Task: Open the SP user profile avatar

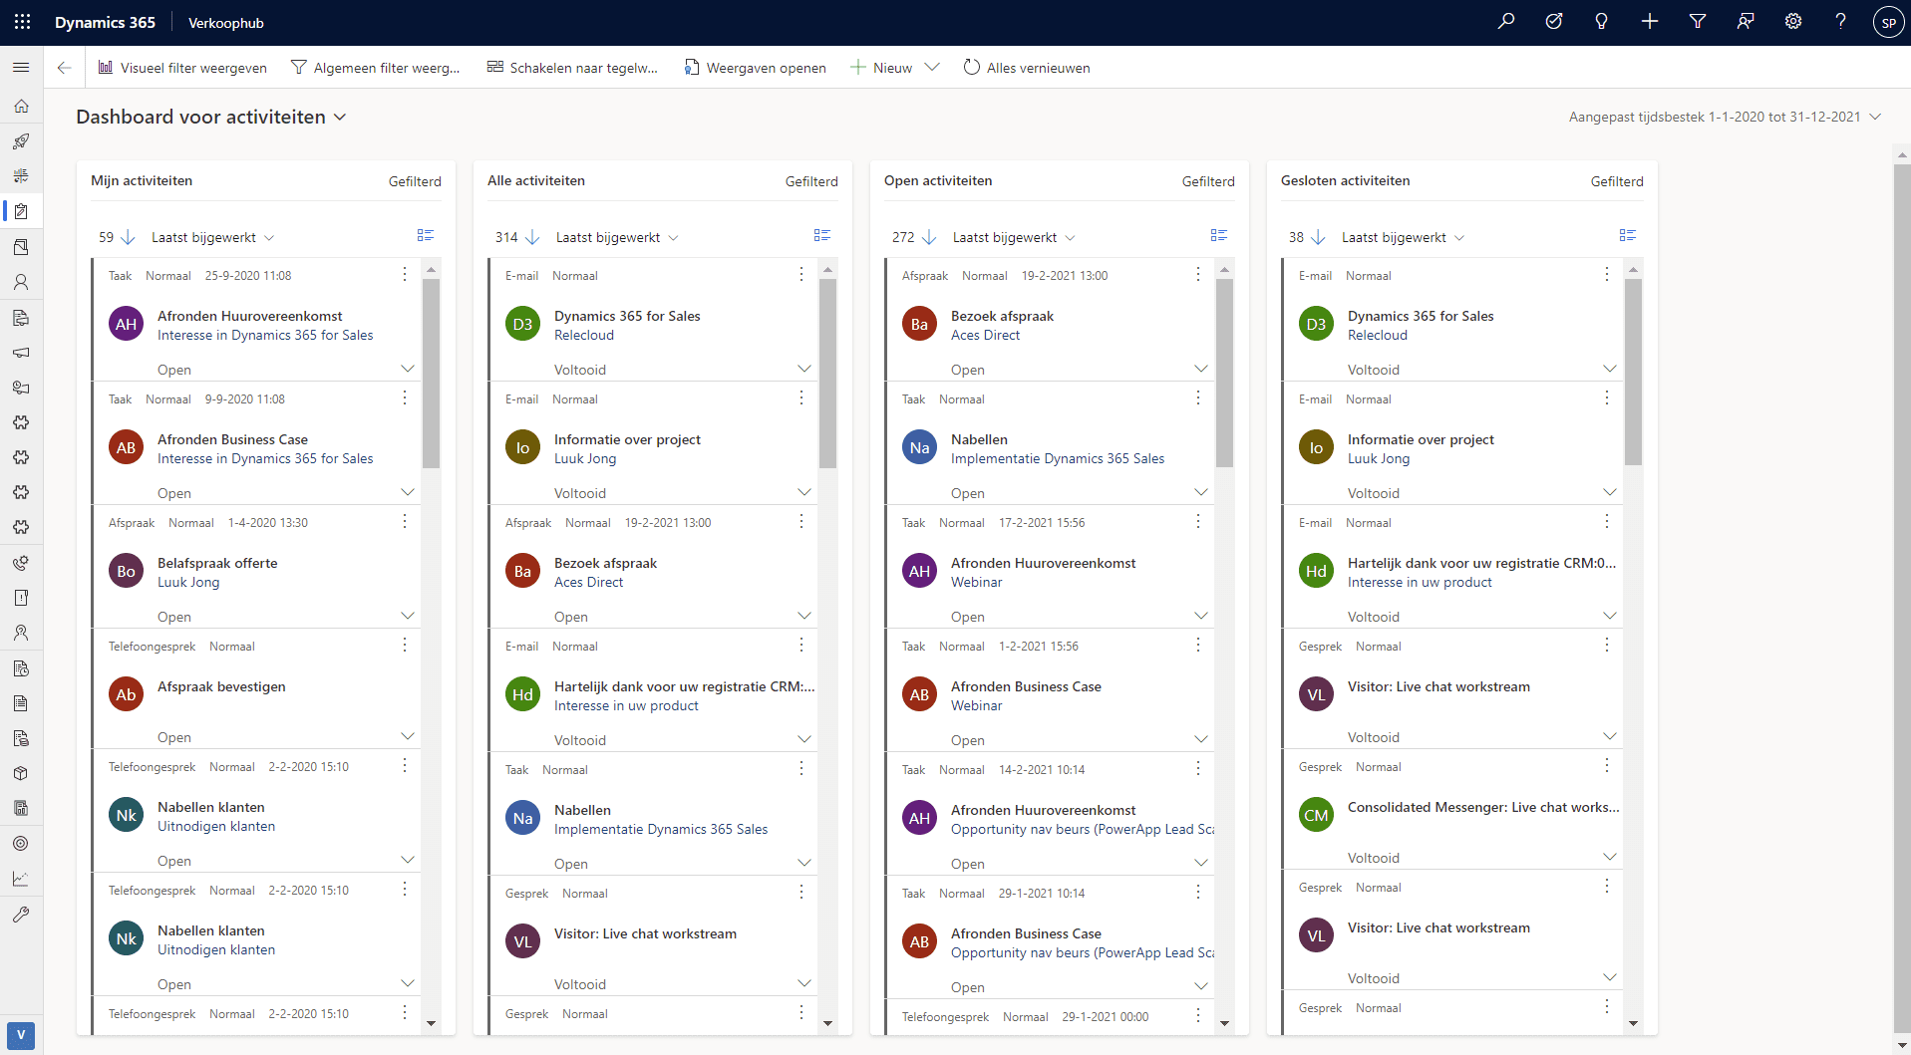Action: pyautogui.click(x=1888, y=22)
